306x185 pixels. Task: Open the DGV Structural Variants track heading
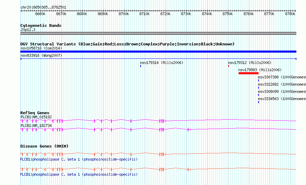point(127,44)
